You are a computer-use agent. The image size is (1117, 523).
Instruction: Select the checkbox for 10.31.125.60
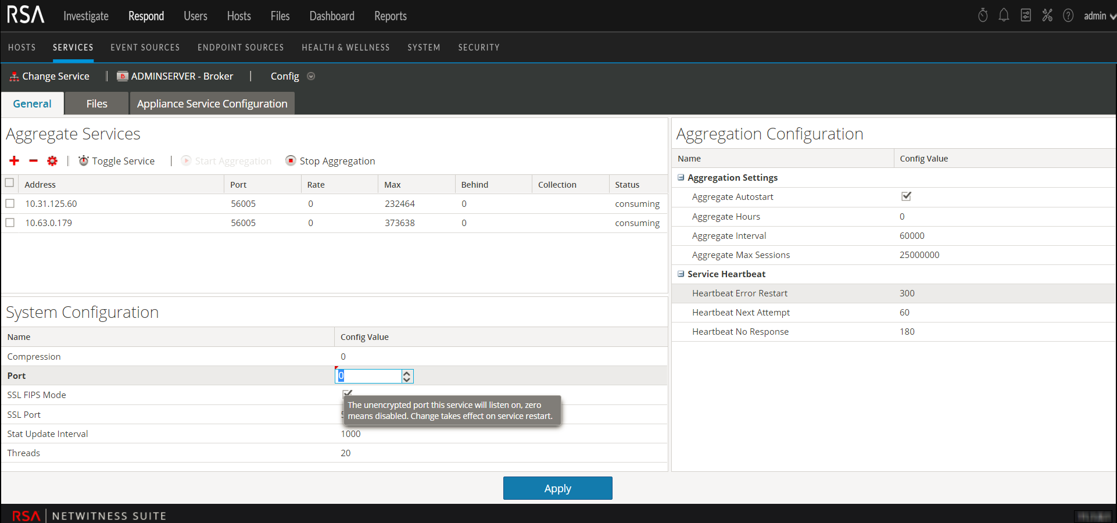coord(10,203)
